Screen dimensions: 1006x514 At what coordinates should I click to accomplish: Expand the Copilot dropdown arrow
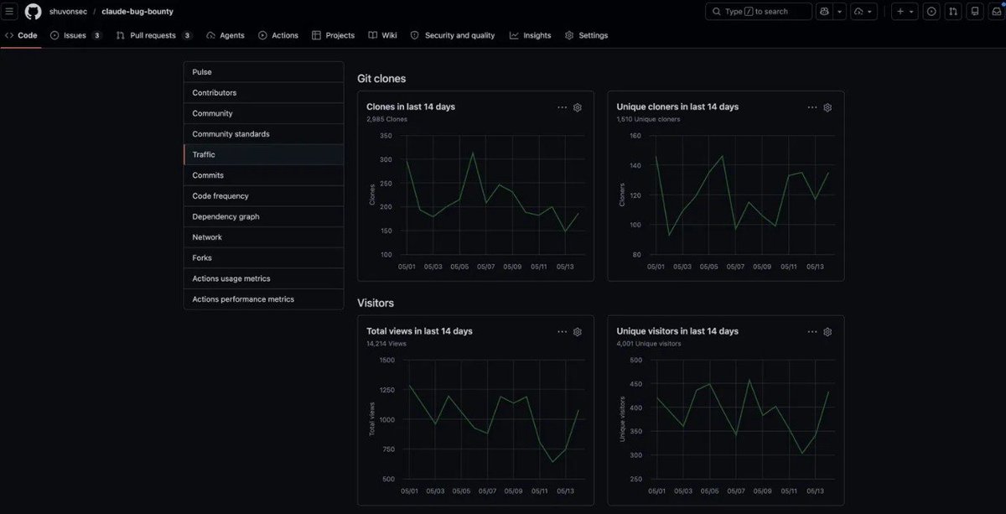839,12
